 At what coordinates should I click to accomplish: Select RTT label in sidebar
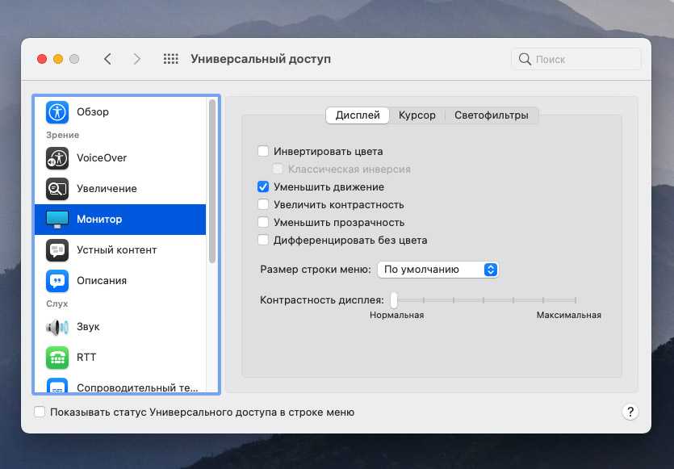[86, 358]
